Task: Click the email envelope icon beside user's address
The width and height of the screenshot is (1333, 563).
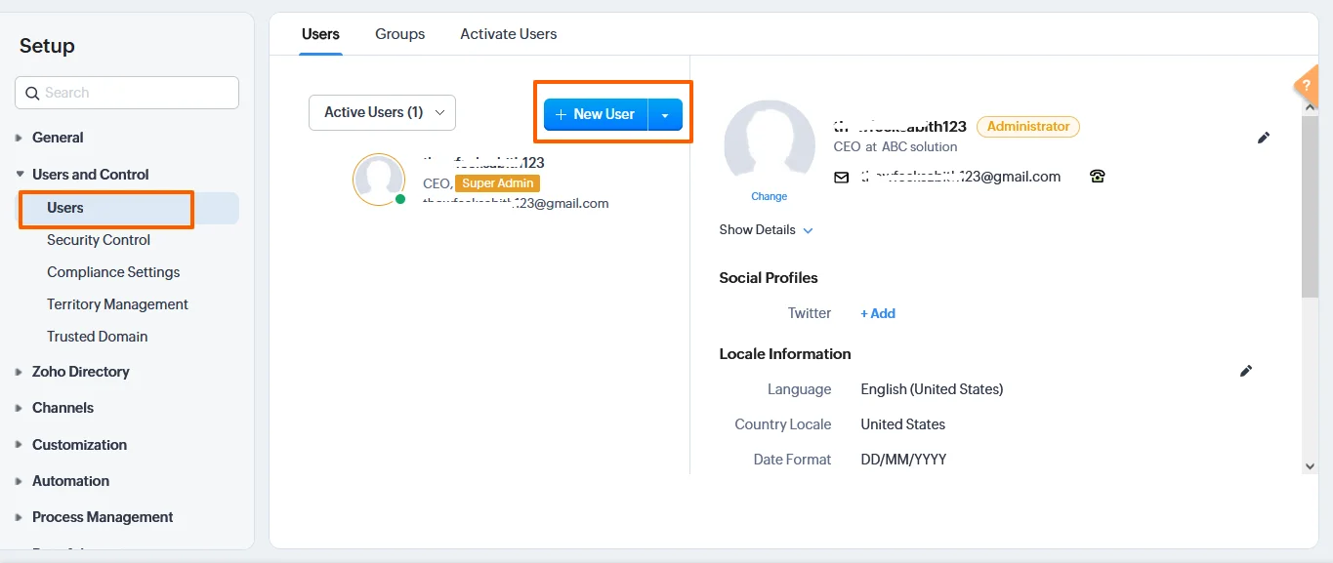Action: [x=841, y=177]
